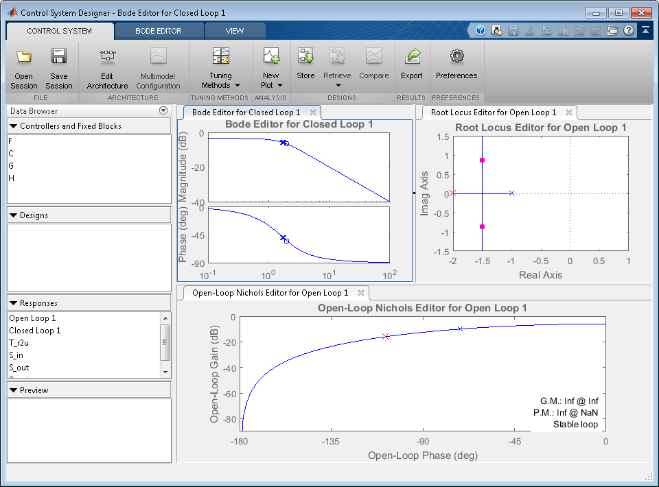Close the Root Locus Editor tab

tap(569, 112)
